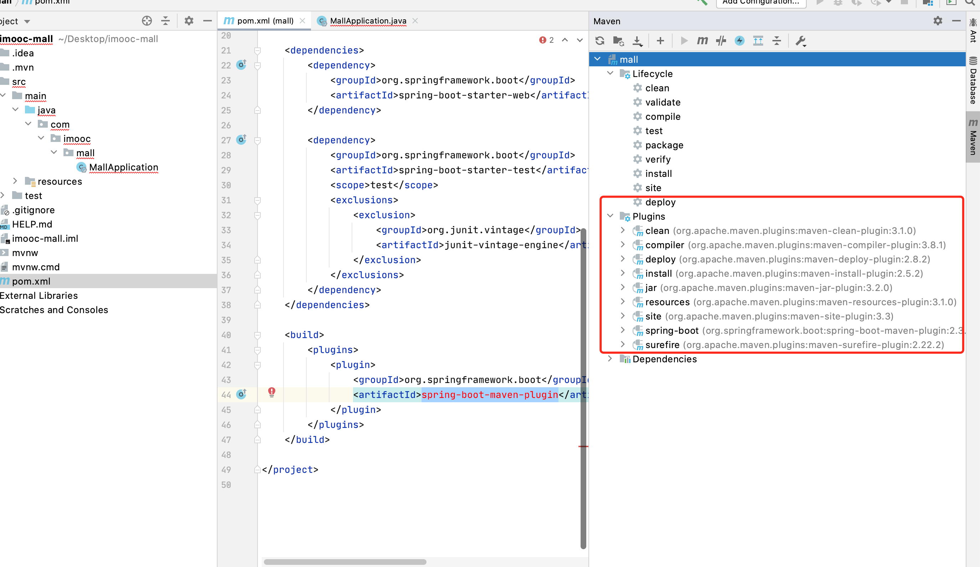Collapse the Lifecycle node
This screenshot has width=980, height=567.
point(610,73)
